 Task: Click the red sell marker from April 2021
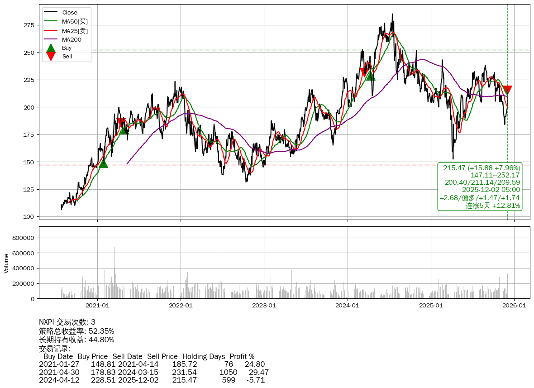click(121, 122)
